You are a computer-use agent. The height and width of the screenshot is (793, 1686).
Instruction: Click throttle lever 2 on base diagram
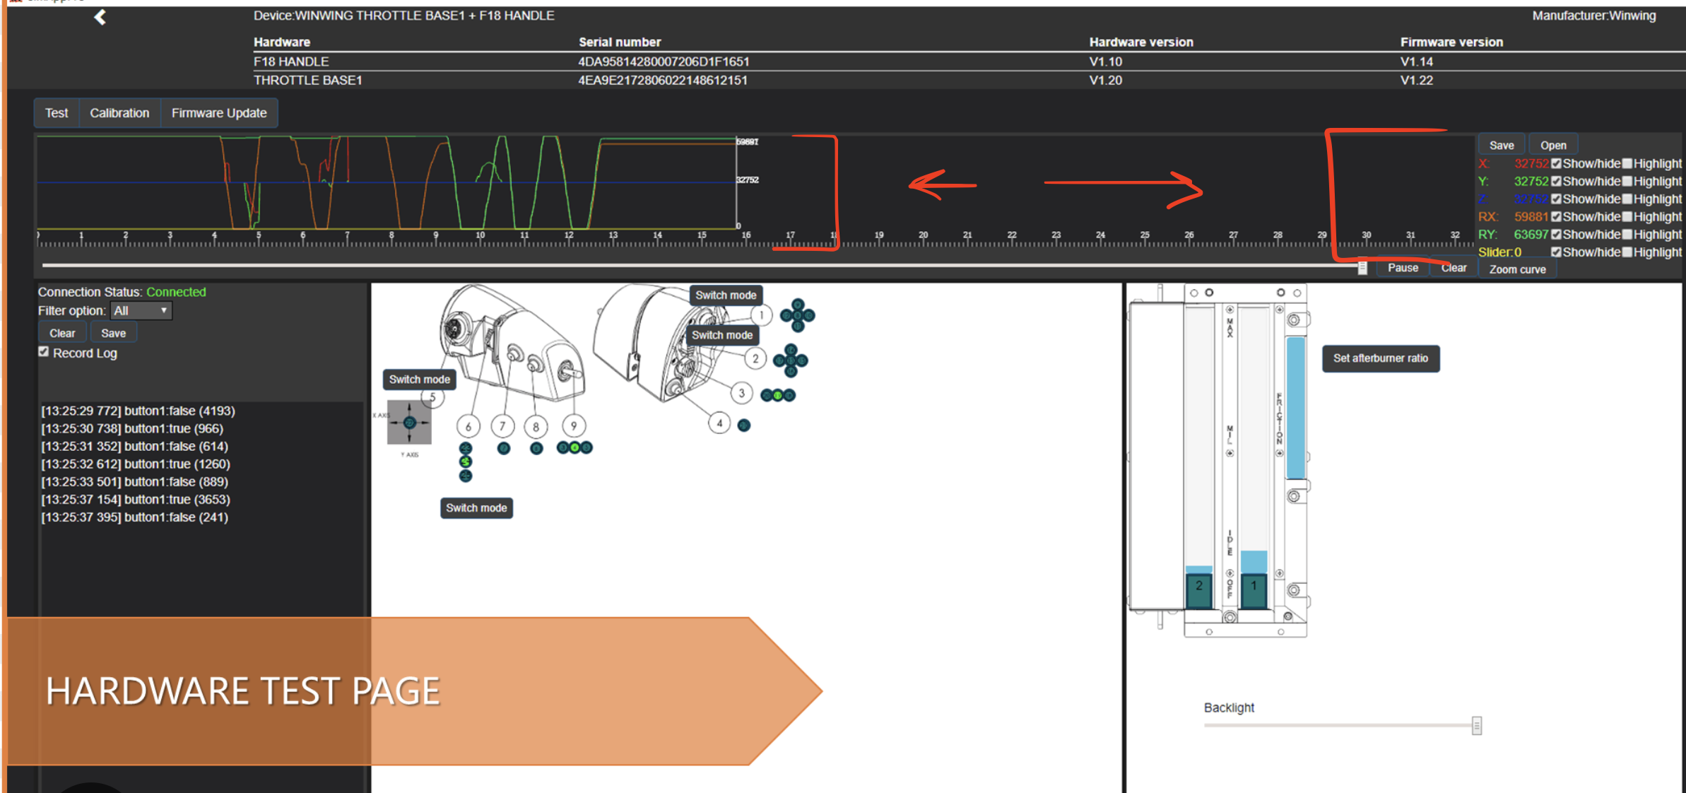[1199, 592]
